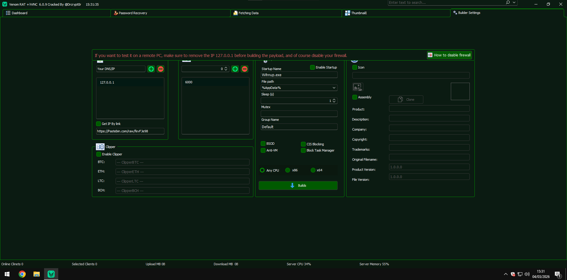The width and height of the screenshot is (567, 280).
Task: Toggle the Anti-VM checkbox
Action: 263,150
